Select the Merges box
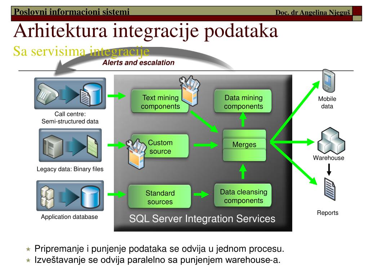 point(244,145)
